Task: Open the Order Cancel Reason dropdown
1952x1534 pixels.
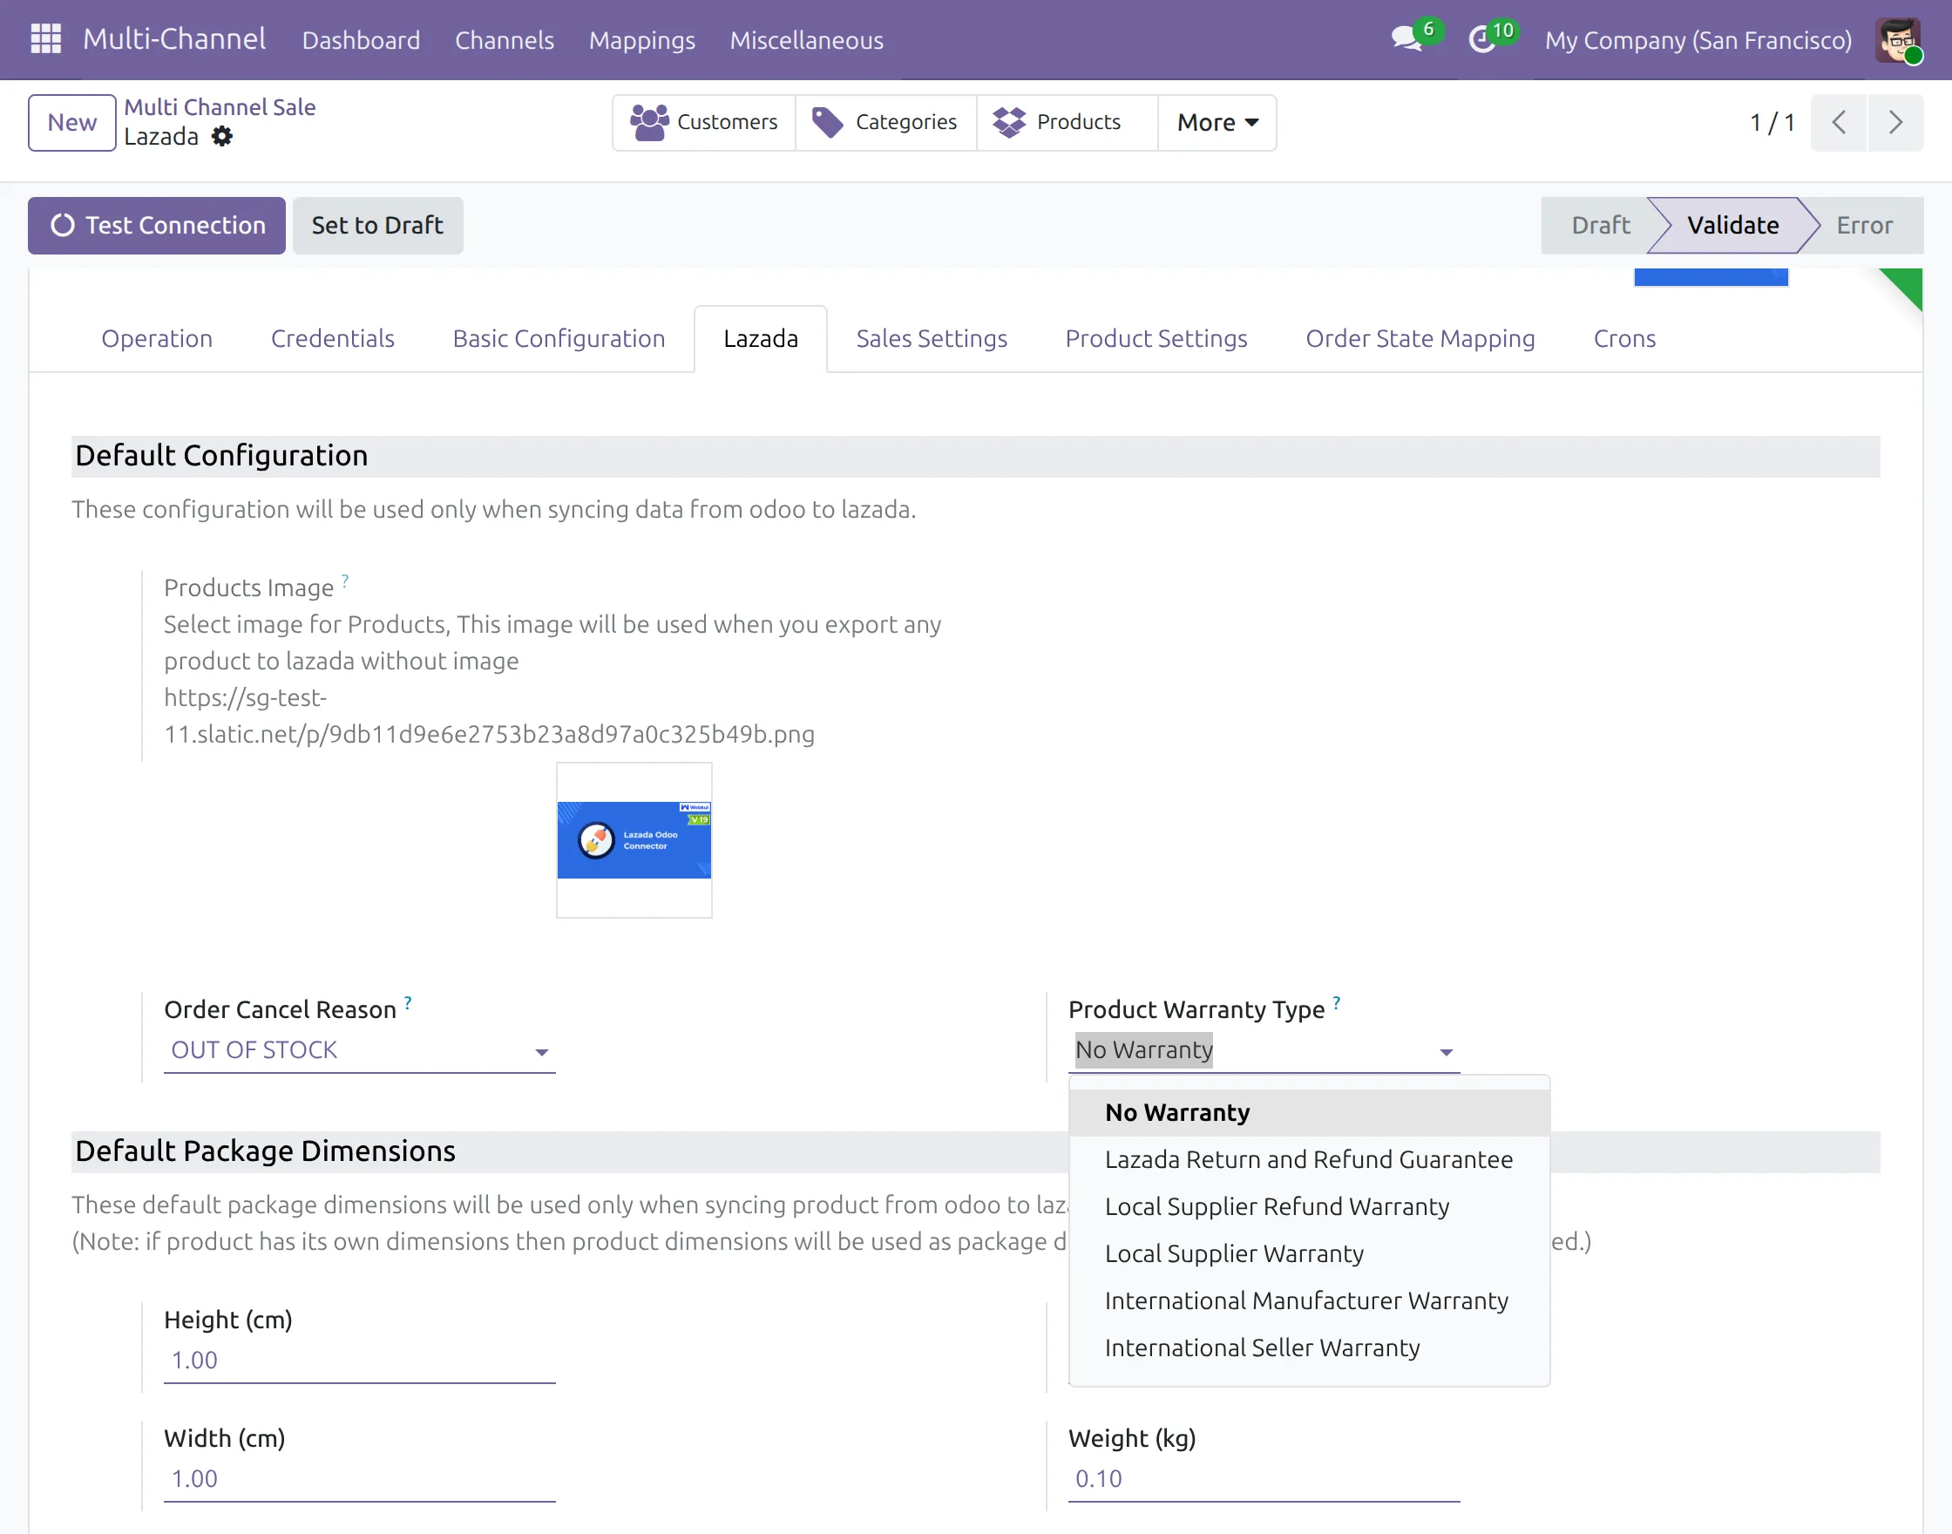Action: pyautogui.click(x=359, y=1050)
